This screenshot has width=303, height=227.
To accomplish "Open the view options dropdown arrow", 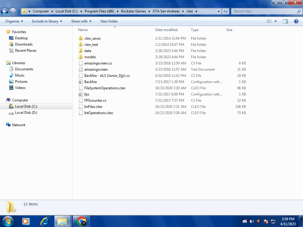I will coord(275,21).
